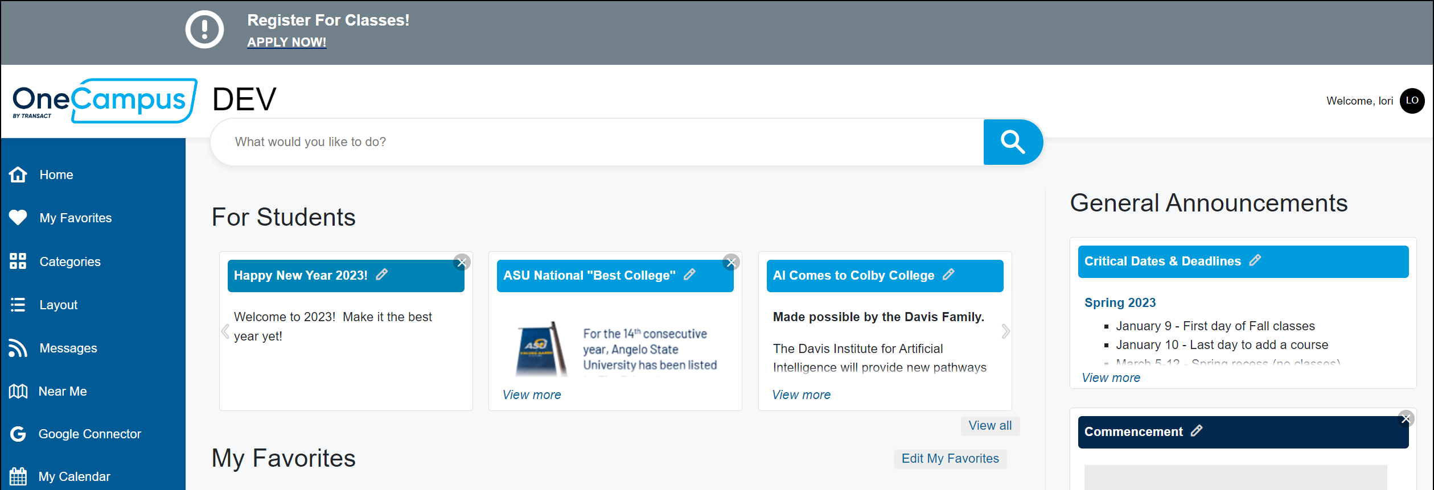Expand Critical Dates with View more
Viewport: 1434px width, 490px height.
pyautogui.click(x=1111, y=377)
